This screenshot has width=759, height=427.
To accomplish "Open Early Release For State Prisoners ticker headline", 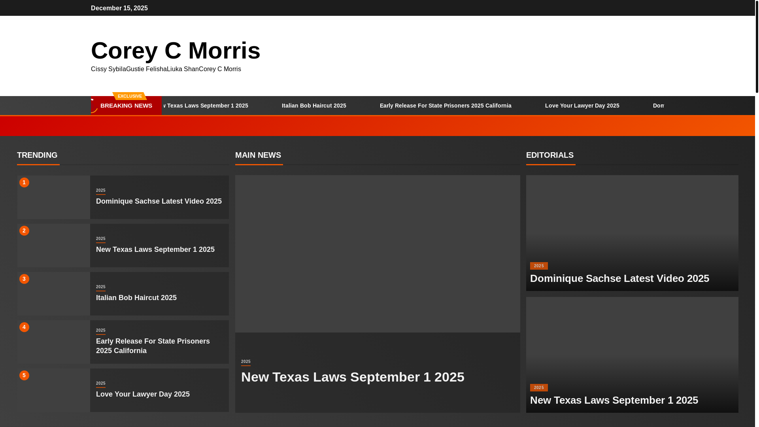I will [x=446, y=106].
